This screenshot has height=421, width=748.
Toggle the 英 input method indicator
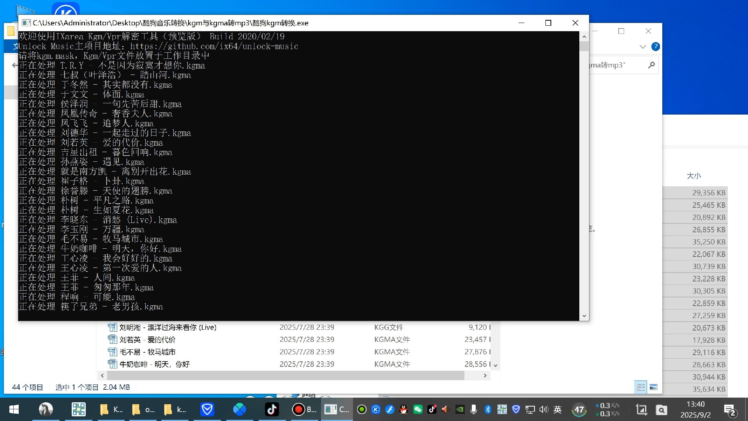[x=558, y=409]
